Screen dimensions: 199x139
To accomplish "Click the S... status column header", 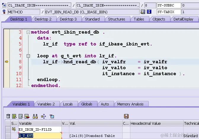I will [x=14, y=123].
